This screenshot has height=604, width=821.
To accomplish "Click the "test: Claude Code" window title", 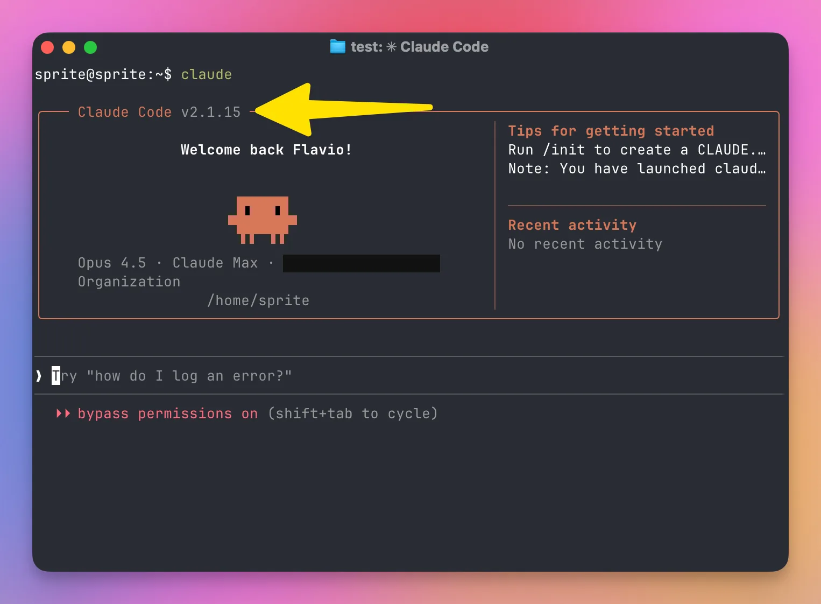I will click(x=420, y=47).
